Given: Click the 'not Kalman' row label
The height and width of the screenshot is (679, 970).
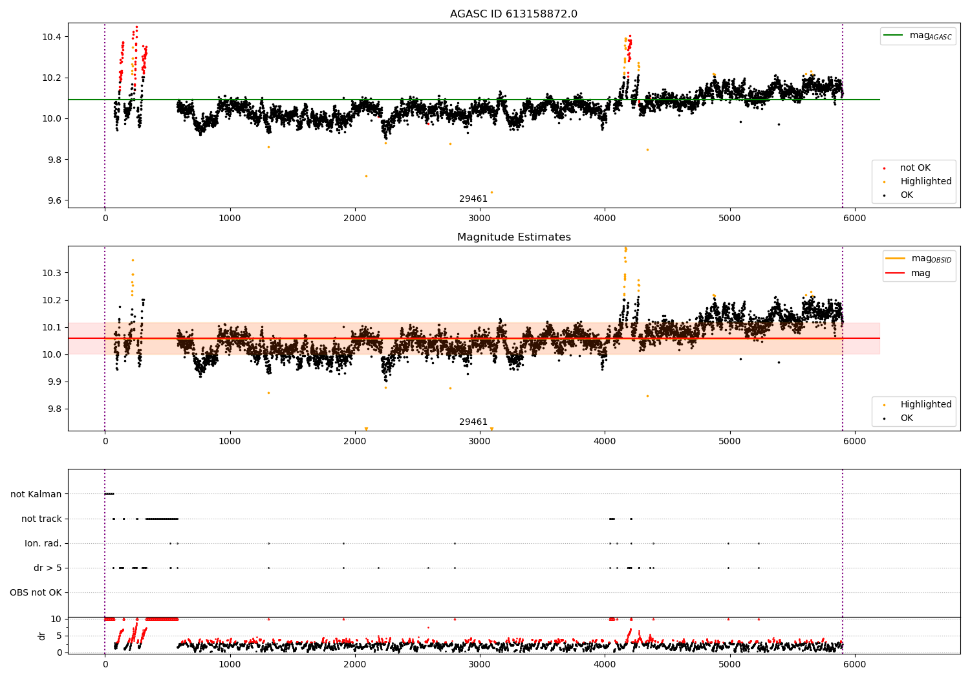Looking at the screenshot, I should (x=36, y=494).
